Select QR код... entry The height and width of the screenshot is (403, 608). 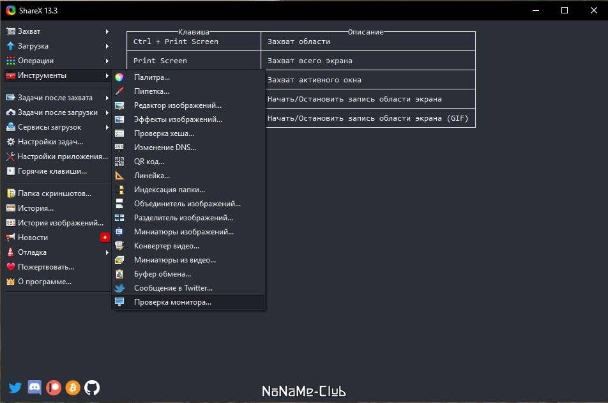point(188,162)
